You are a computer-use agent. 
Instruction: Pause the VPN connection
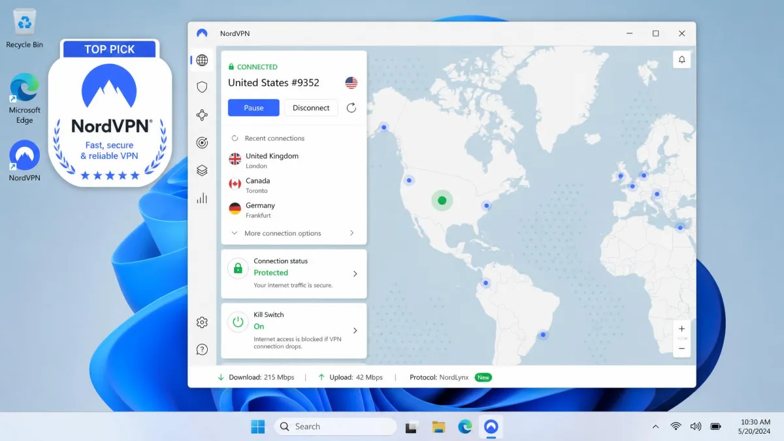click(253, 108)
